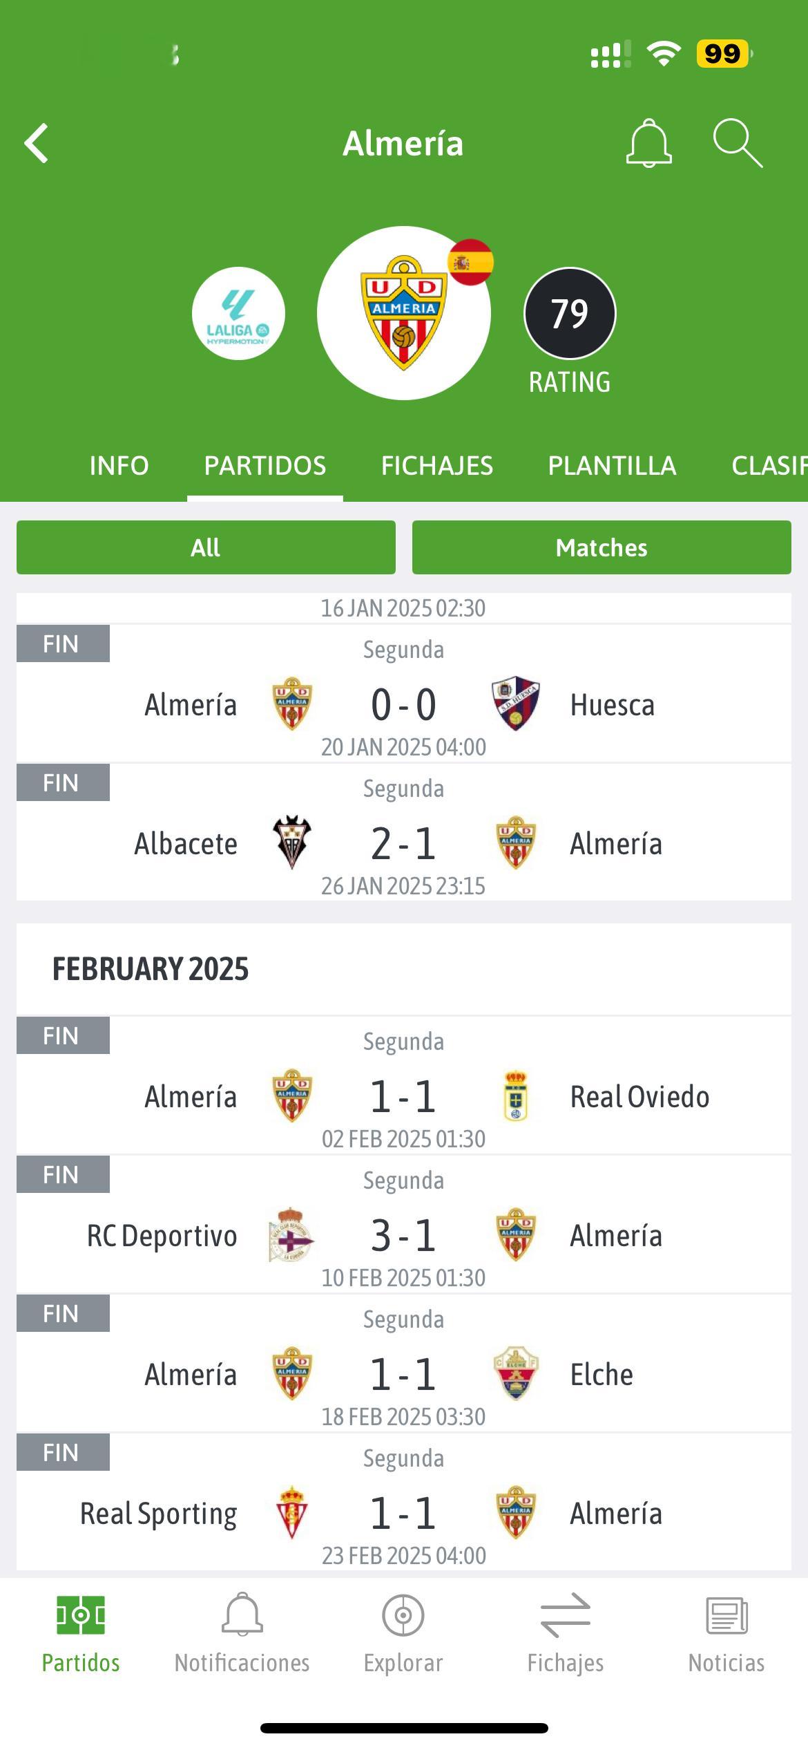Switch to the FICHAJES tab
Viewport: 808px width, 1750px height.
pos(437,466)
